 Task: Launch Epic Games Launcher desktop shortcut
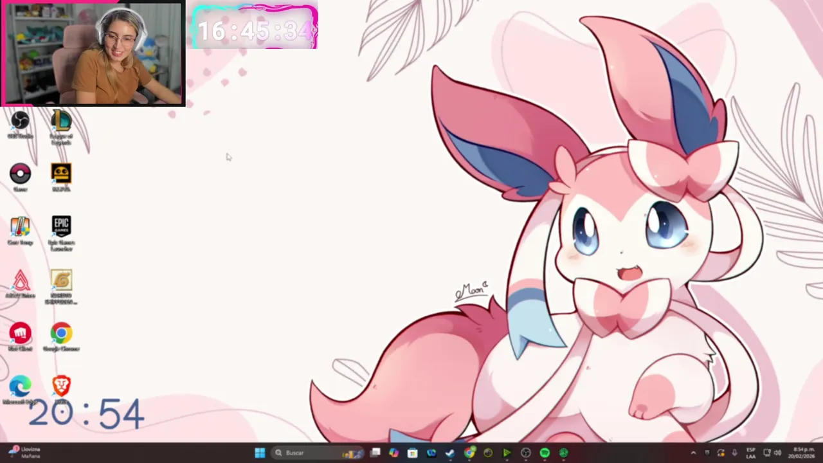pos(61,233)
